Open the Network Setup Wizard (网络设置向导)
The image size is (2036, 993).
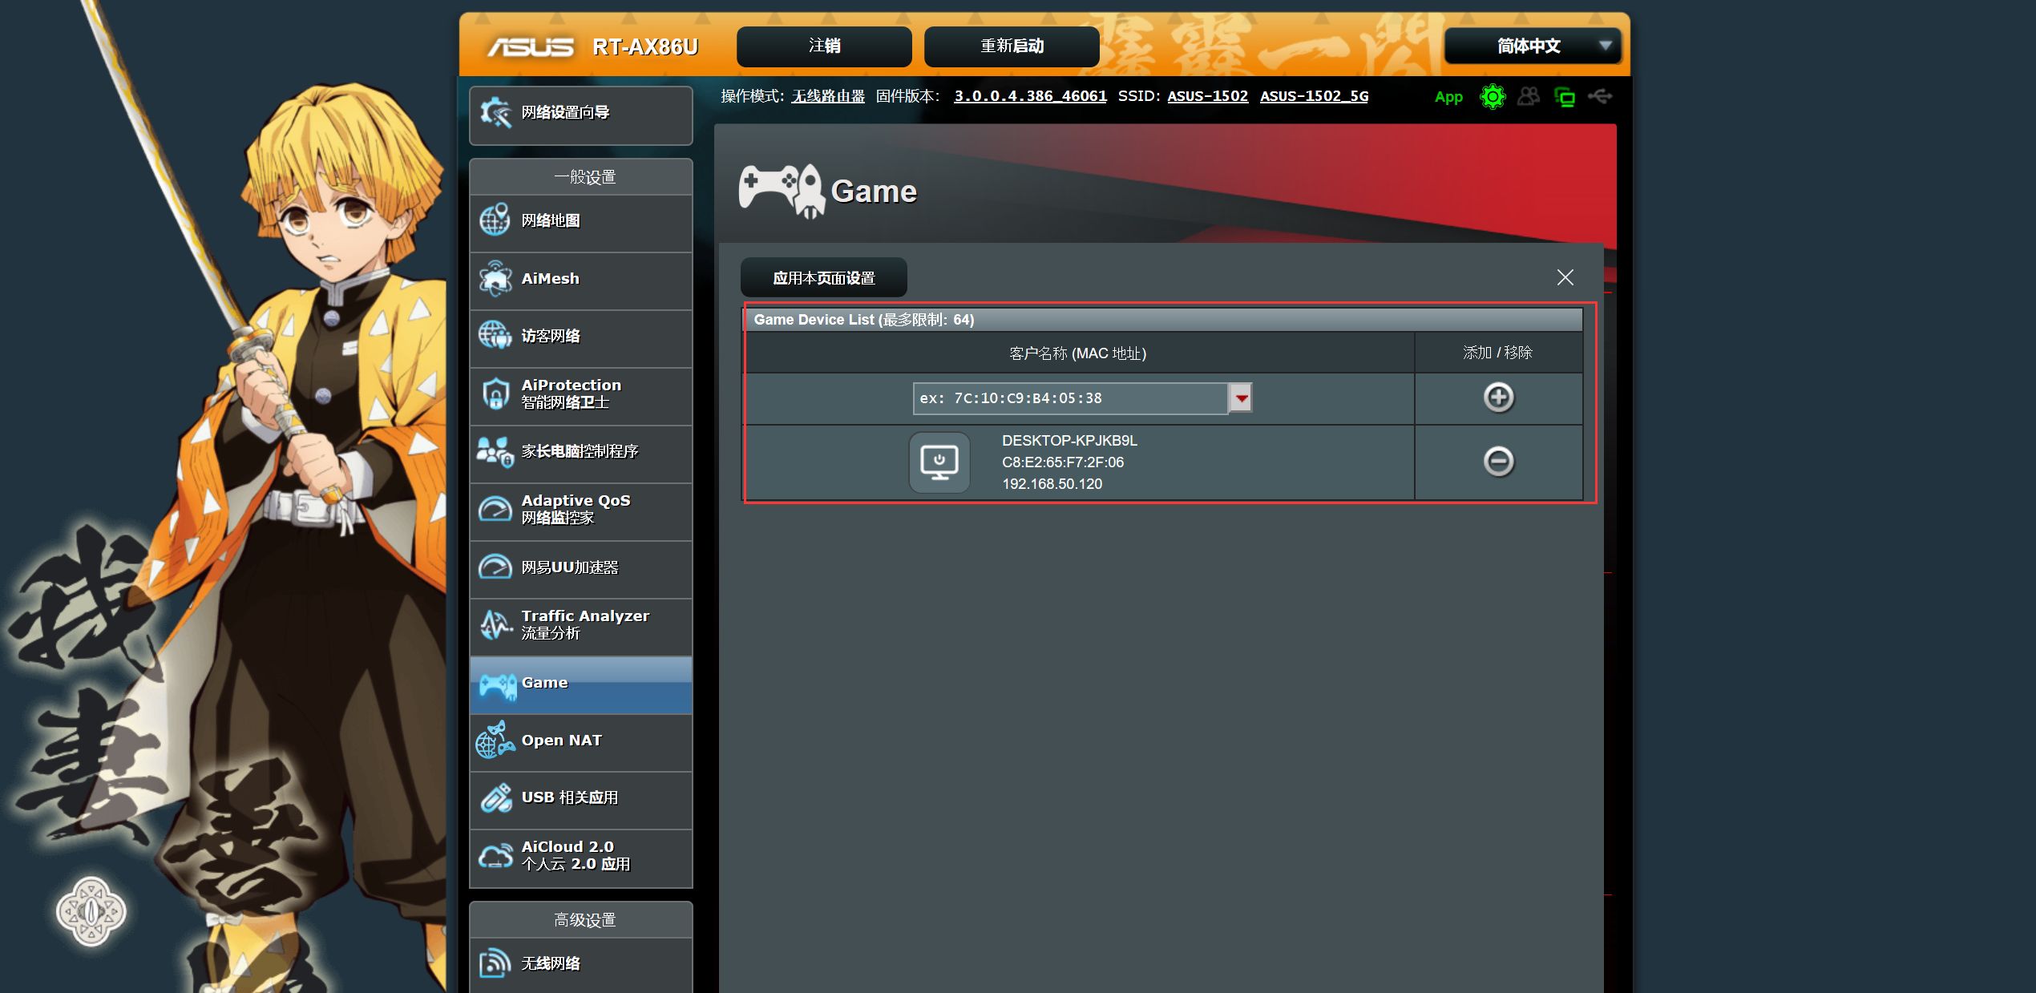[x=580, y=113]
